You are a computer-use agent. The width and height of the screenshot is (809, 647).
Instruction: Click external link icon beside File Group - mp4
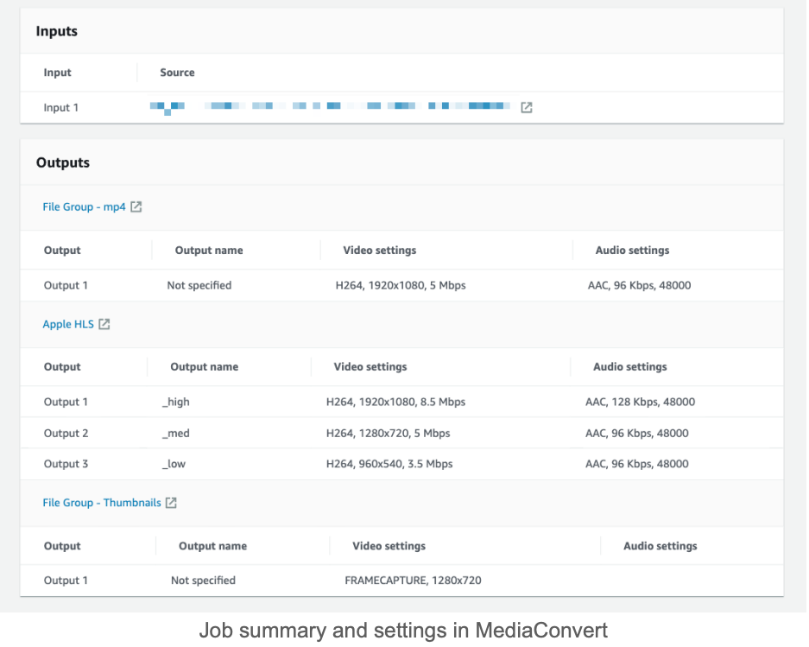(136, 206)
